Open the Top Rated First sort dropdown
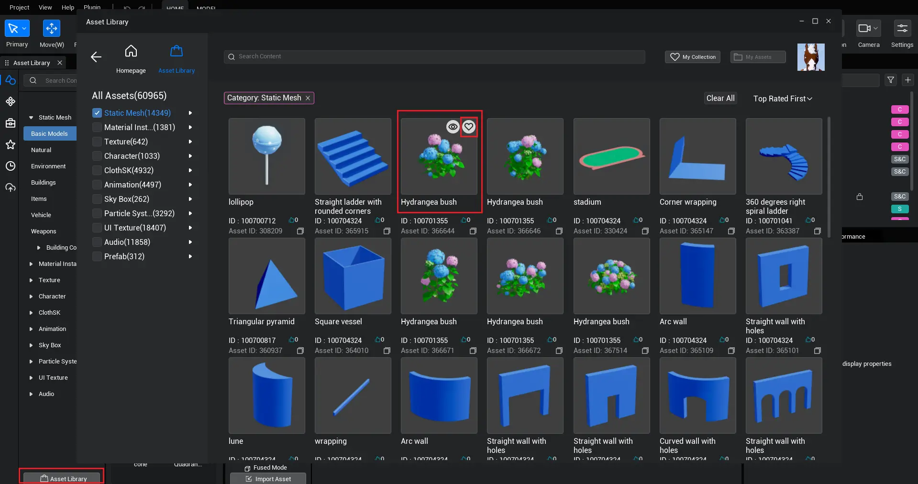Image resolution: width=918 pixels, height=484 pixels. point(783,99)
